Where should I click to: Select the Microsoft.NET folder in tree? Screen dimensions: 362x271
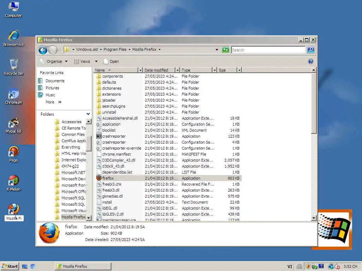[73, 172]
